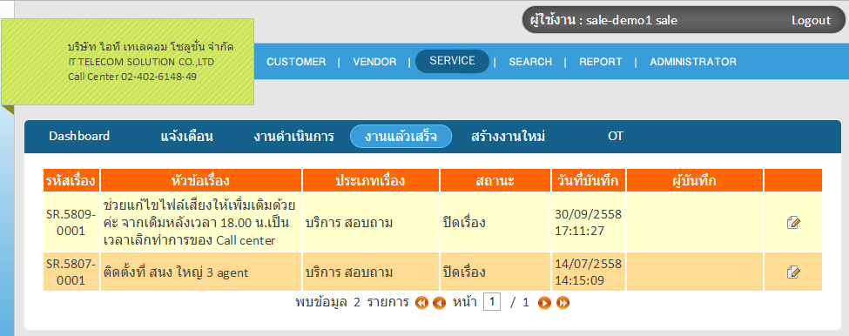Screen dimensions: 849x336
Task: Click date cell 14/07/2558 14:15:09
Action: click(589, 272)
